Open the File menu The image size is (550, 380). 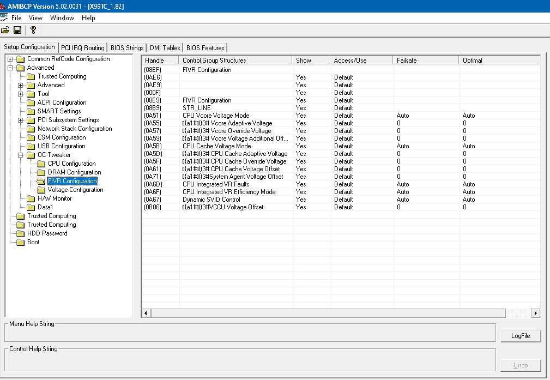coord(16,18)
